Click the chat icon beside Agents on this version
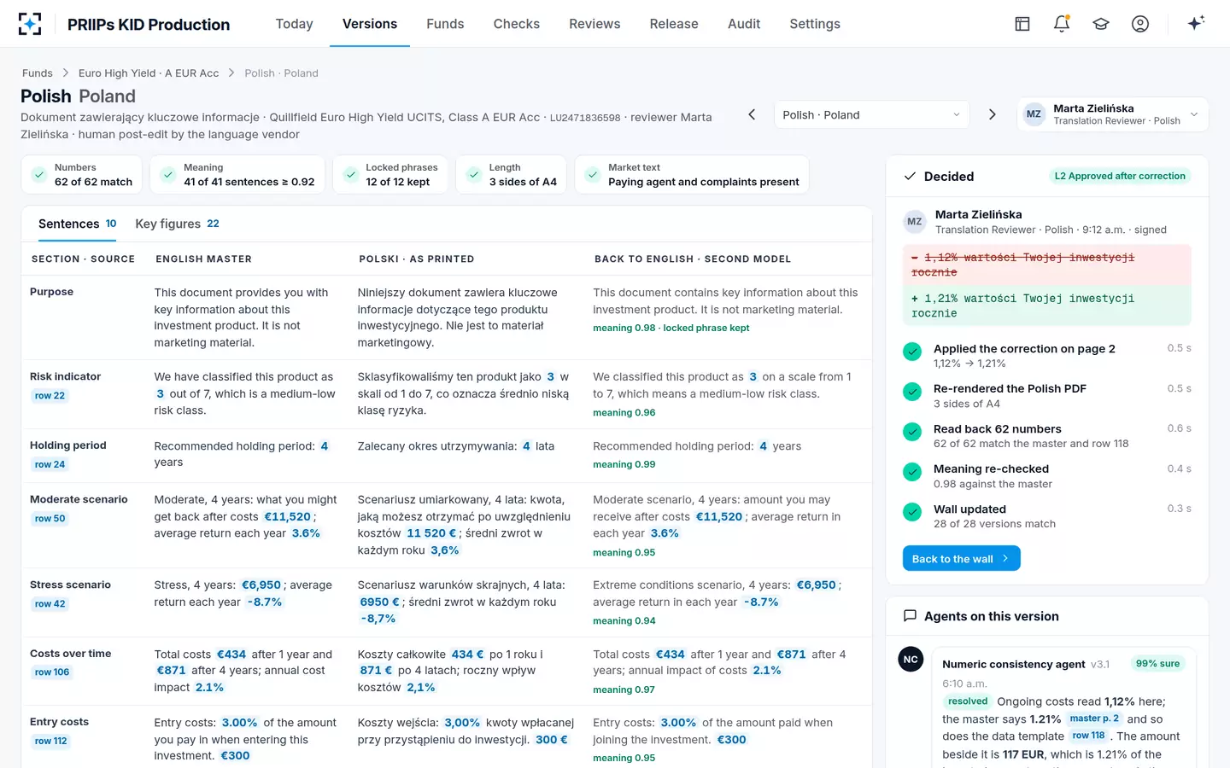Image resolution: width=1230 pixels, height=768 pixels. point(910,616)
